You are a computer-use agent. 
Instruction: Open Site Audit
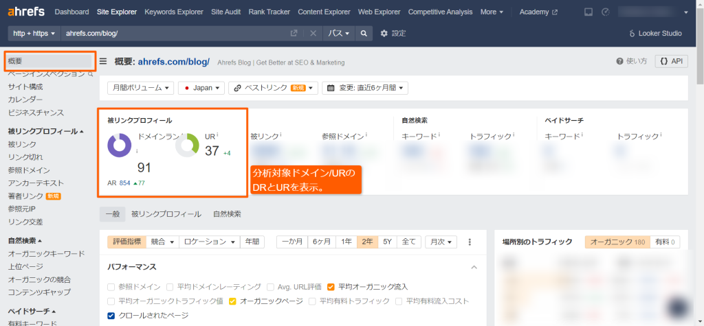(225, 12)
